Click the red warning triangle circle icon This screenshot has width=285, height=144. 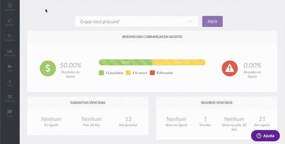pyautogui.click(x=229, y=68)
